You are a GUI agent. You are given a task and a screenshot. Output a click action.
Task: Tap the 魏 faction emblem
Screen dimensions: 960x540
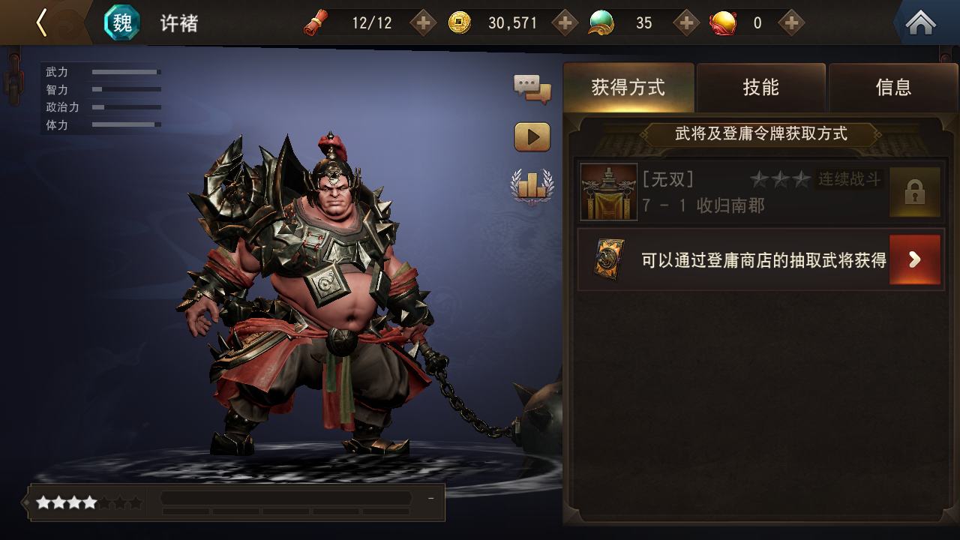pyautogui.click(x=121, y=22)
